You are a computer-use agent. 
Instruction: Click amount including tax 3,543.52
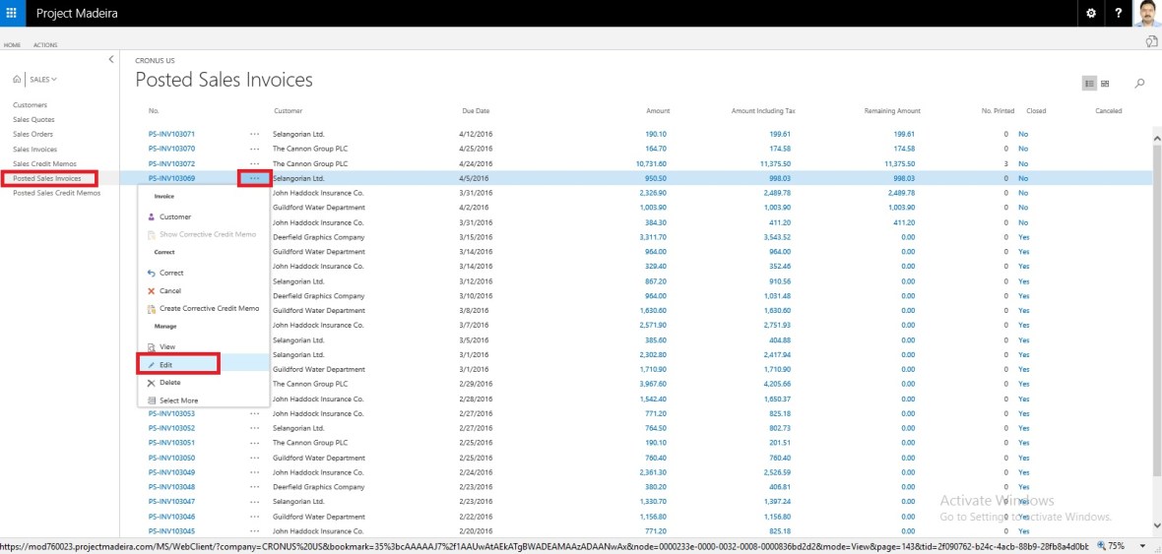pyautogui.click(x=777, y=237)
